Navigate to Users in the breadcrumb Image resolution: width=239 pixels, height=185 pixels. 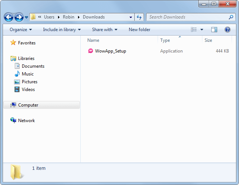(x=49, y=17)
